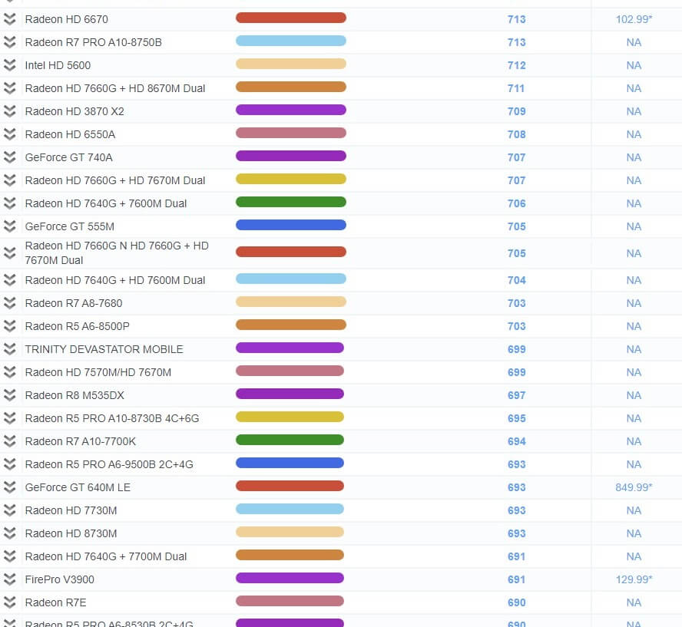This screenshot has width=682, height=627.
Task: Open the GeForce GT 555M link
Action: click(70, 226)
